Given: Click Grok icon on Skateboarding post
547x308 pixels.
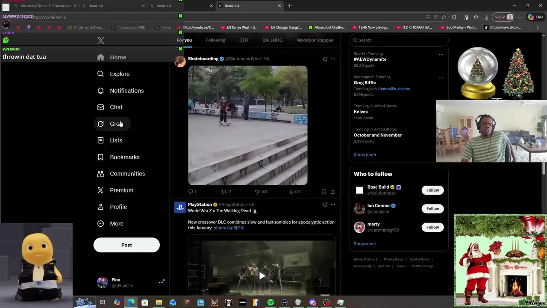Looking at the screenshot, I should [x=325, y=59].
